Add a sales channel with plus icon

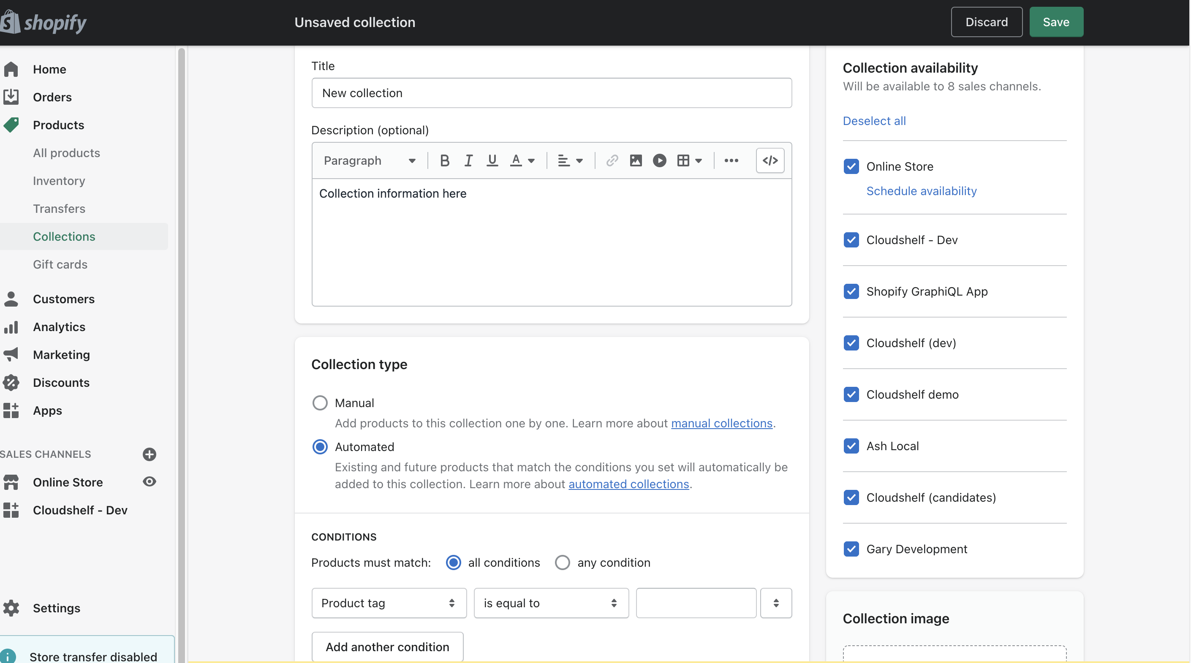(150, 454)
